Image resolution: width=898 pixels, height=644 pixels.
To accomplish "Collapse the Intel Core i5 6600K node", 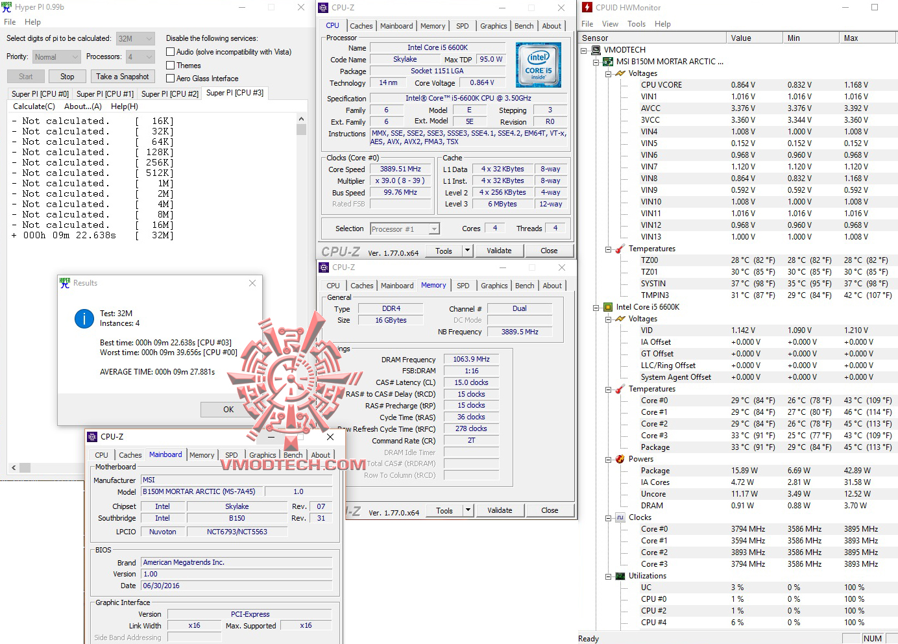I will pos(596,307).
